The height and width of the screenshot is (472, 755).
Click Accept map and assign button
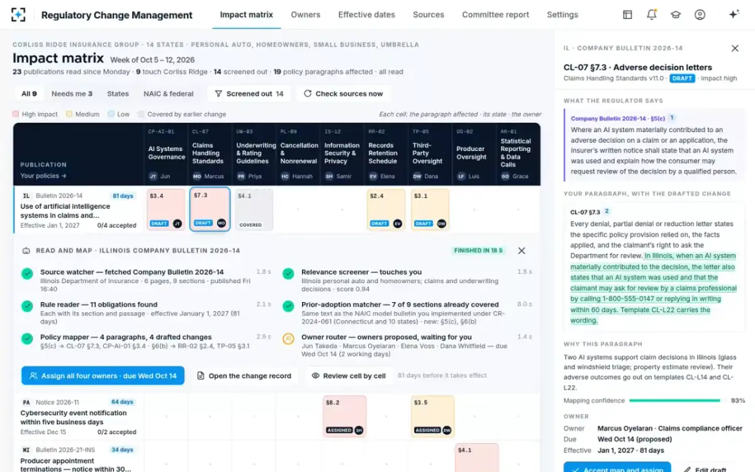[617, 467]
